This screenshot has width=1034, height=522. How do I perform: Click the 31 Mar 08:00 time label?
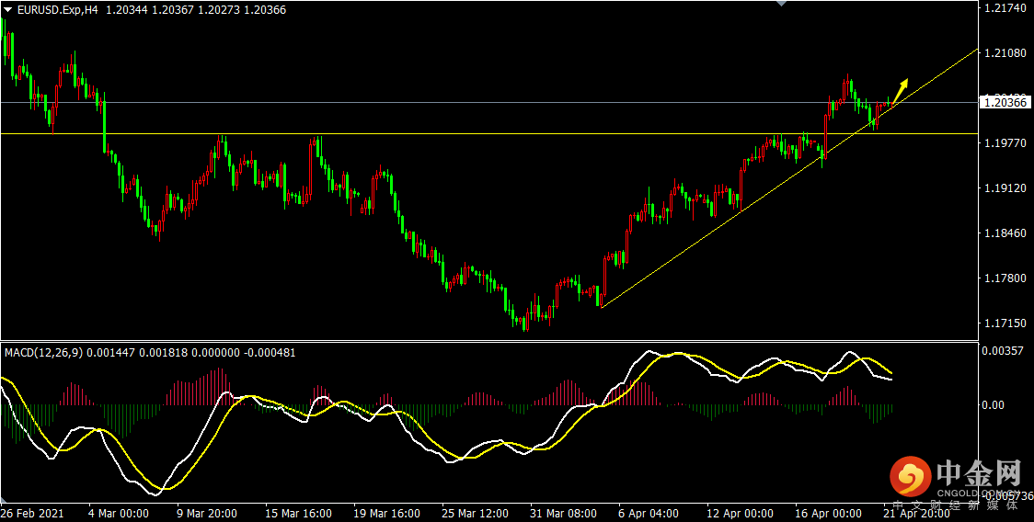(562, 514)
